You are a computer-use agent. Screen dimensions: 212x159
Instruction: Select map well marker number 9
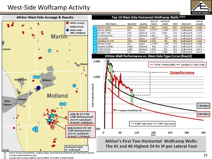point(38,77)
